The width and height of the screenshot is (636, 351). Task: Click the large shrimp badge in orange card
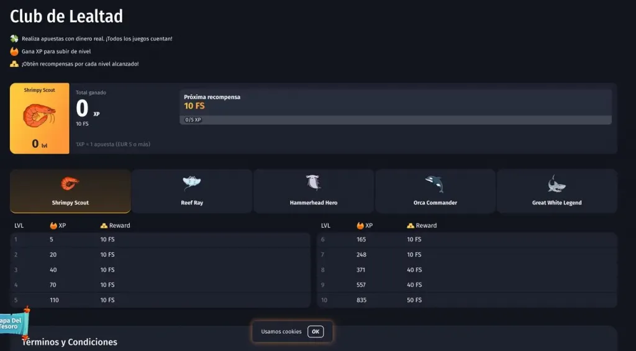[x=39, y=115]
